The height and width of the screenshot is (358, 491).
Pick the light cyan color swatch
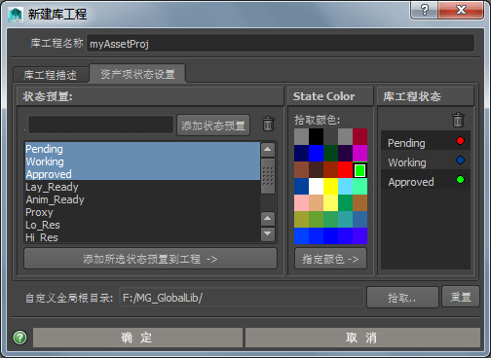tap(345, 186)
